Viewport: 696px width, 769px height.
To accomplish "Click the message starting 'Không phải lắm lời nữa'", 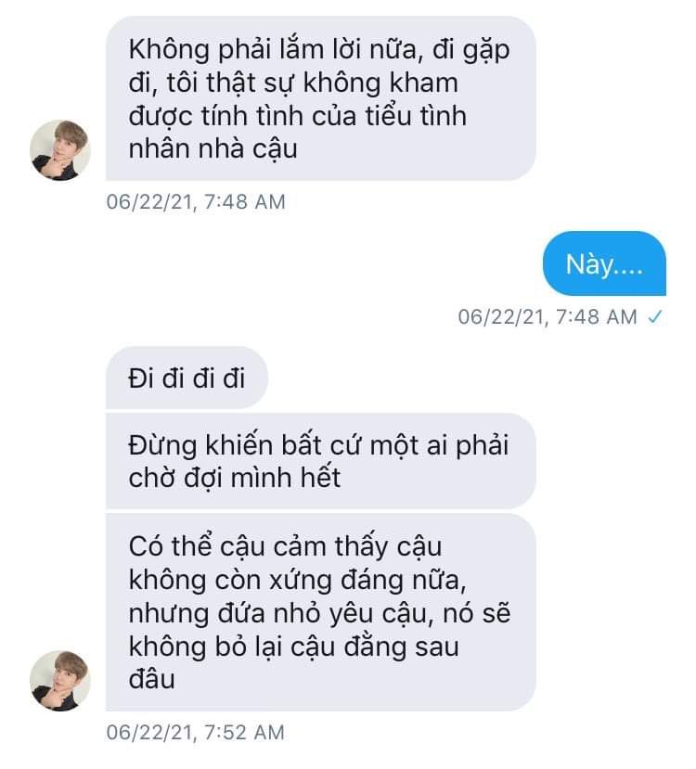I will click(x=321, y=98).
